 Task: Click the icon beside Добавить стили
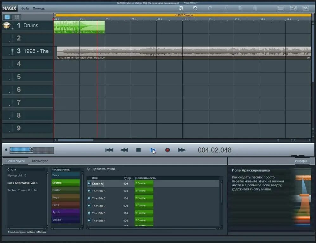click(88, 169)
